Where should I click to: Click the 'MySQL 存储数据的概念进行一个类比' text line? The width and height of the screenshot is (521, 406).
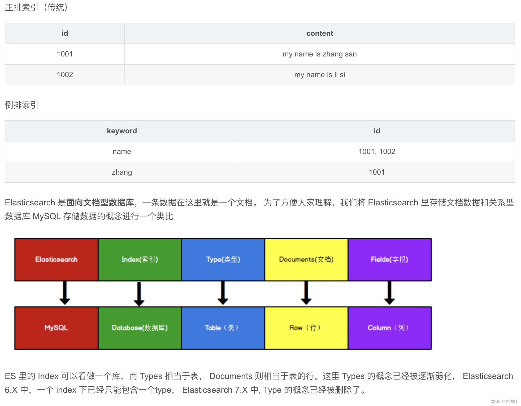[x=103, y=216]
